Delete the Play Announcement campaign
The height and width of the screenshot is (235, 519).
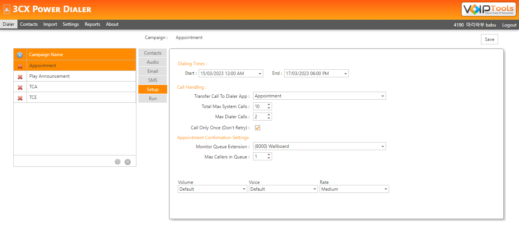tap(20, 76)
